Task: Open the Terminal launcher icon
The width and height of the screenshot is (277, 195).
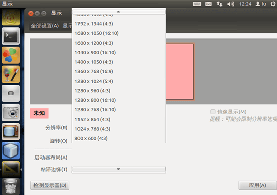Action: pyautogui.click(x=11, y=36)
